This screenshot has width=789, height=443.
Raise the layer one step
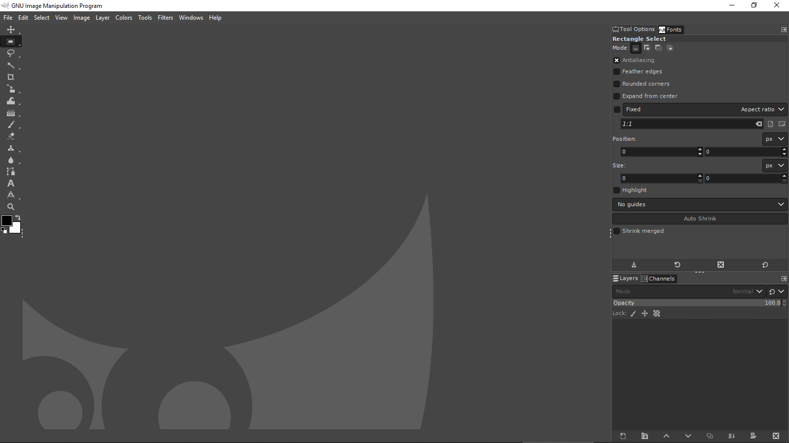coord(666,436)
